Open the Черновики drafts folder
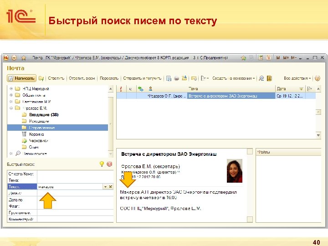Screen dimensions: 328x246 click(38, 141)
